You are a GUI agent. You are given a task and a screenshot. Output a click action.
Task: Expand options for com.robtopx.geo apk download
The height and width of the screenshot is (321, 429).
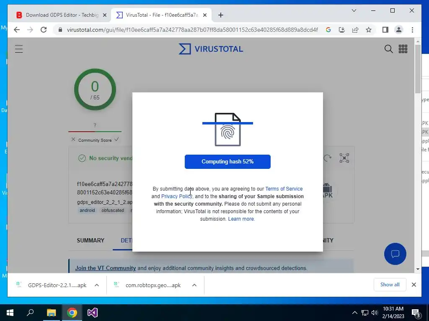[x=194, y=285]
